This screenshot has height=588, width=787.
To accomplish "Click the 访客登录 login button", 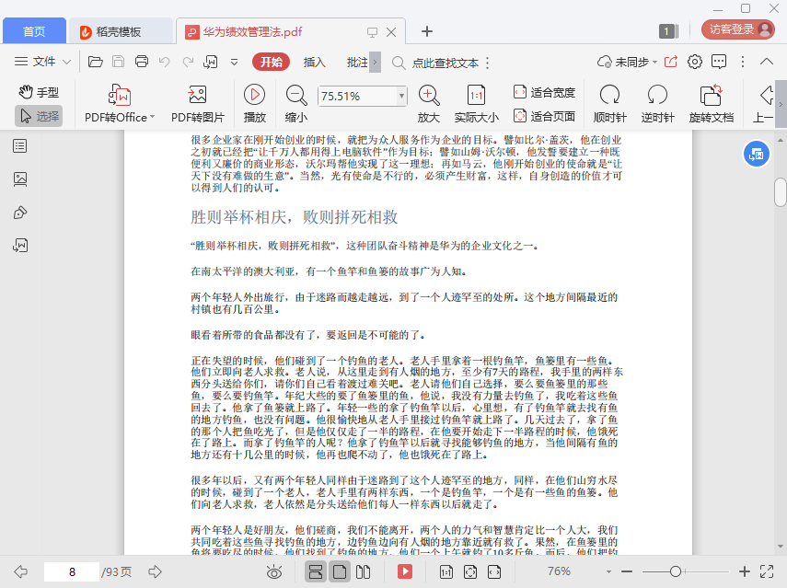I will [x=738, y=29].
